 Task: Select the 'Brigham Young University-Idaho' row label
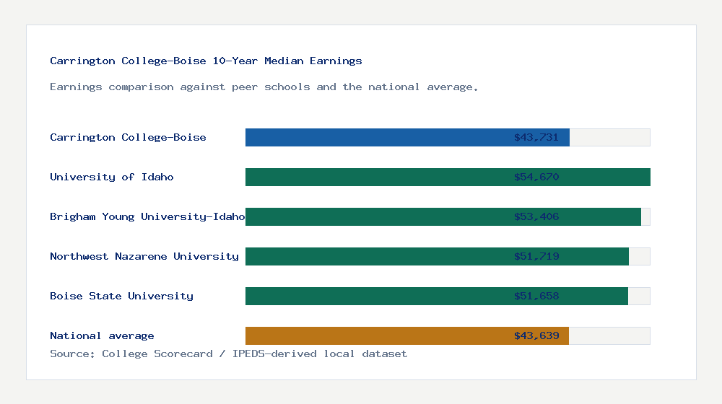[147, 216]
